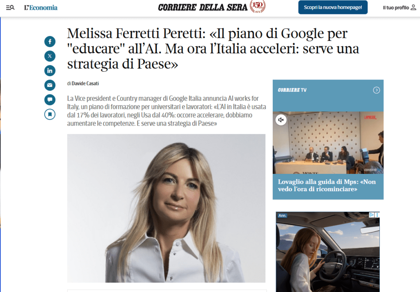Image resolution: width=420 pixels, height=292 pixels.
Task: Click the profile user icon
Action: click(x=413, y=7)
